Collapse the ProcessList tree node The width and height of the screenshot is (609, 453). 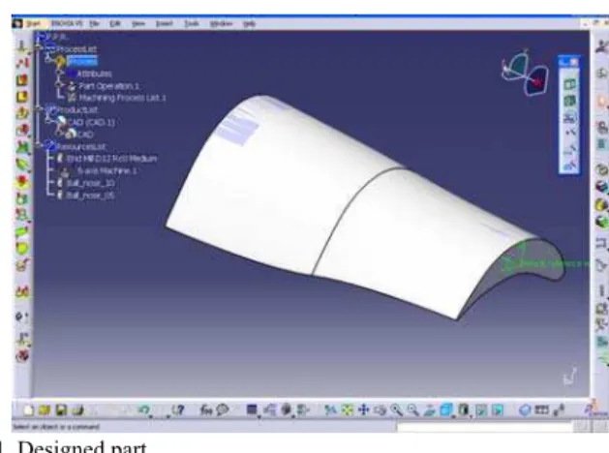point(38,47)
